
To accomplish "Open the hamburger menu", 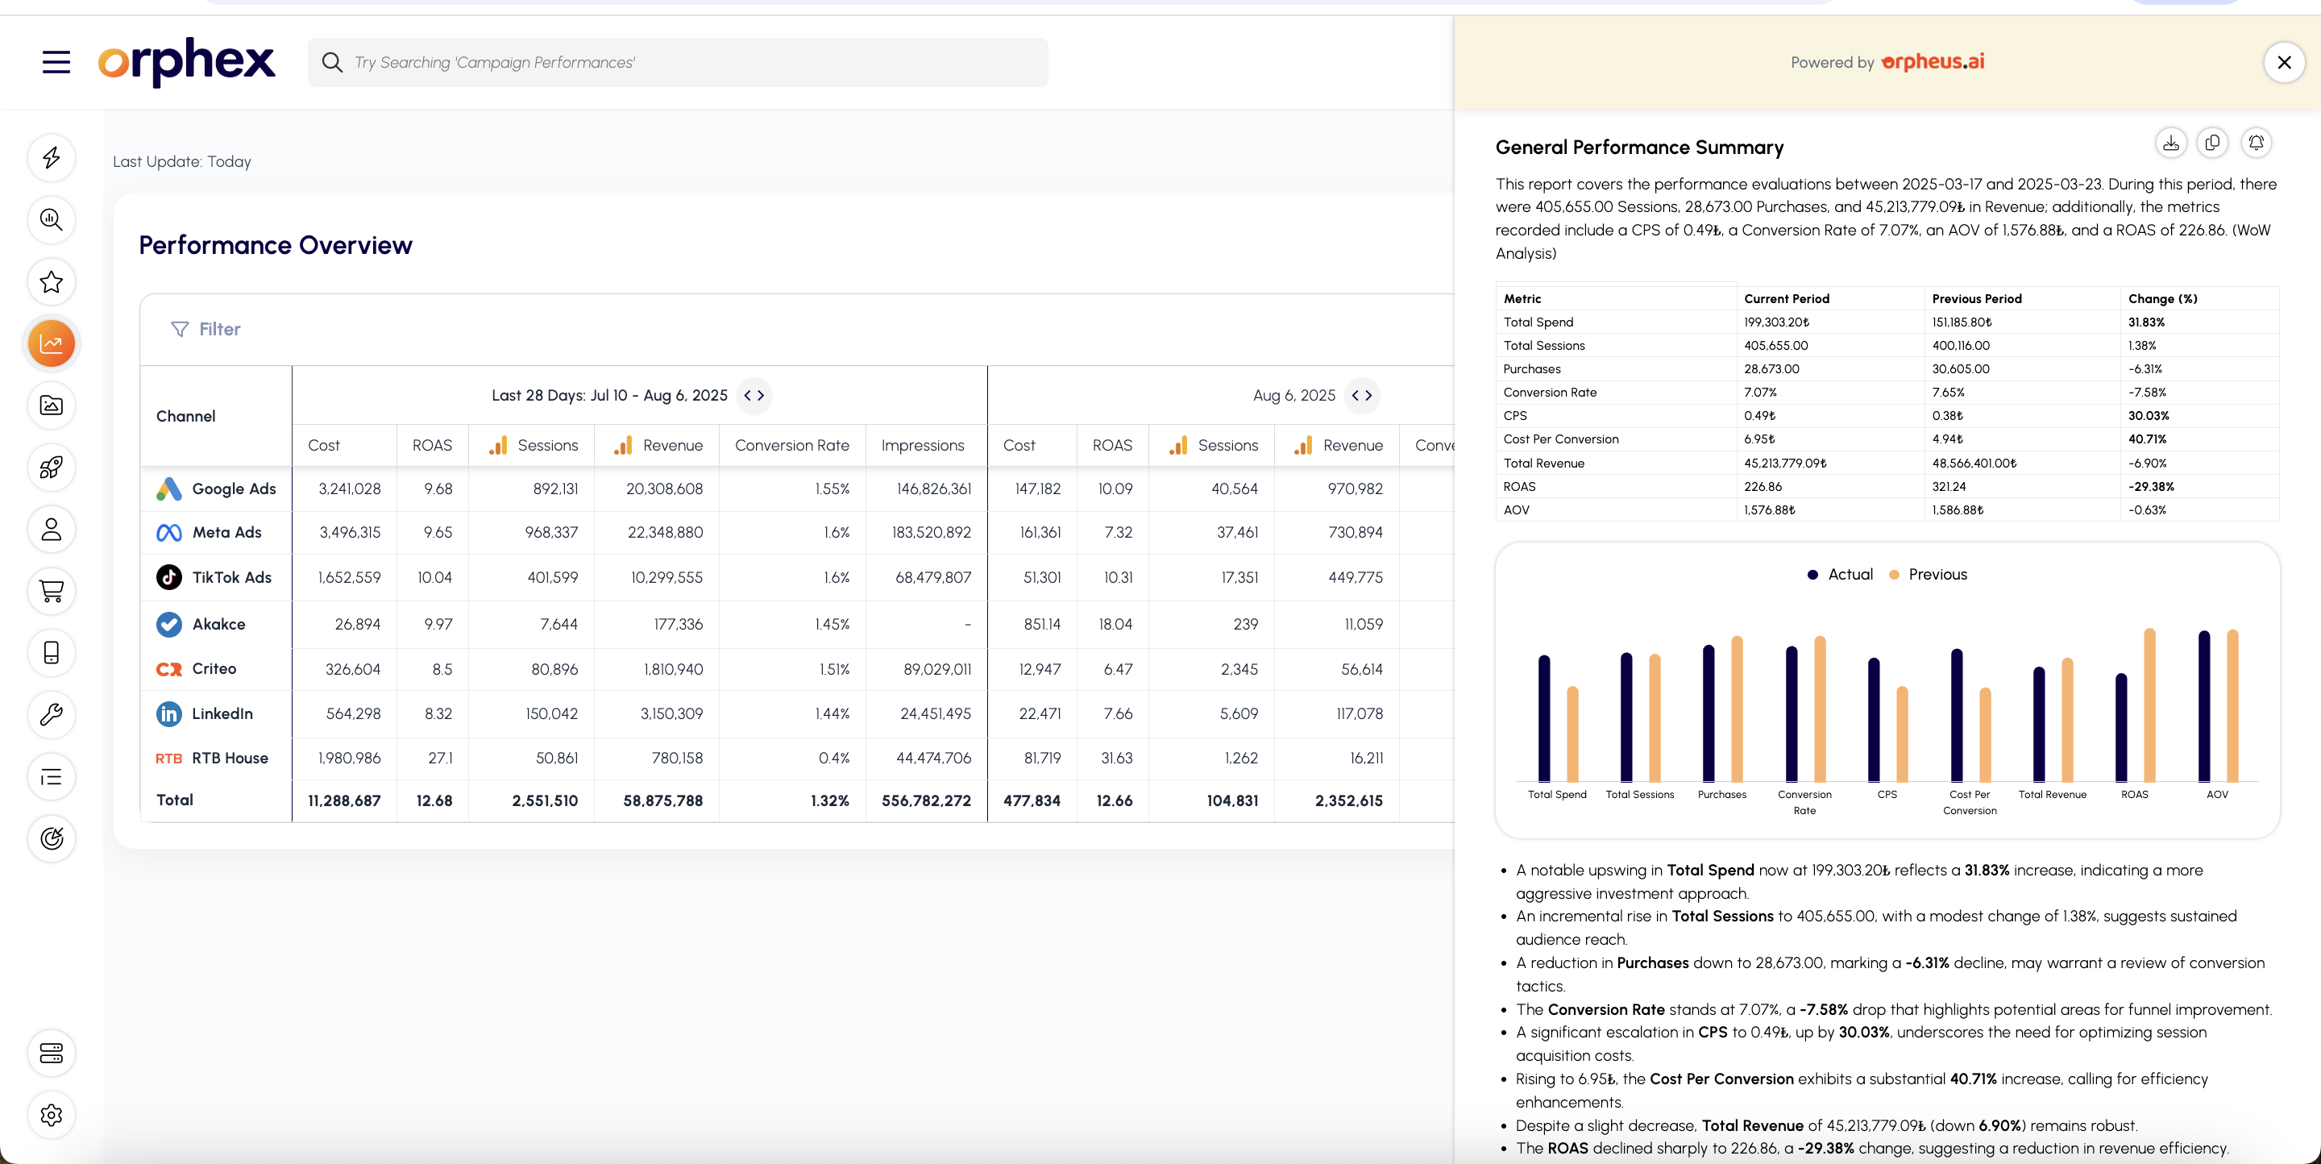I will (x=56, y=62).
